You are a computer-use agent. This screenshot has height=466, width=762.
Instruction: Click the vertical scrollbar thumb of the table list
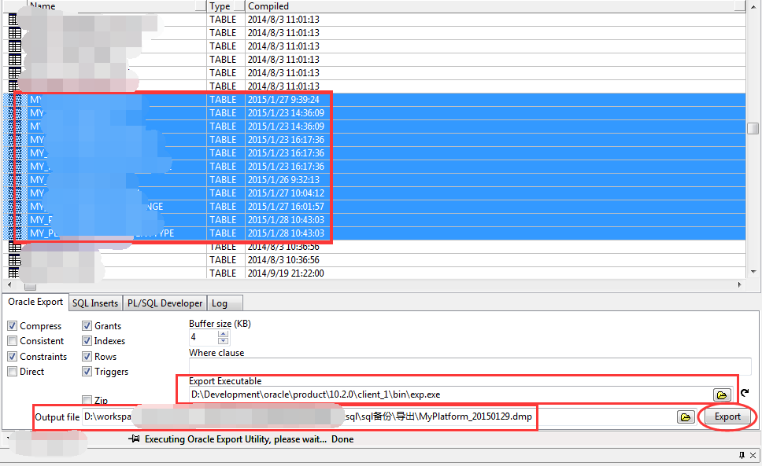coord(753,128)
